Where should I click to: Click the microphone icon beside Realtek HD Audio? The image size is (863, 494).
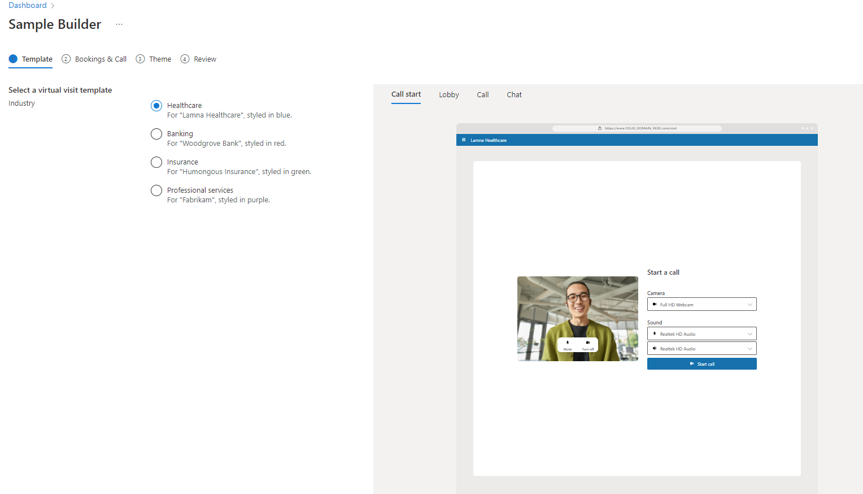point(654,333)
